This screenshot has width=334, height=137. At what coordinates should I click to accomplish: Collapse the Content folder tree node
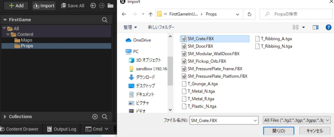pos(8,34)
